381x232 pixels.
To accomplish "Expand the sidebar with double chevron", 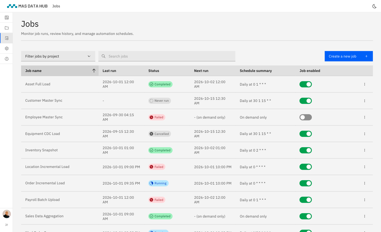I will coord(7,225).
